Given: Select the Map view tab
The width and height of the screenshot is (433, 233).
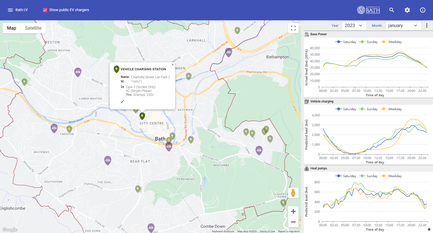Looking at the screenshot, I should (x=12, y=28).
